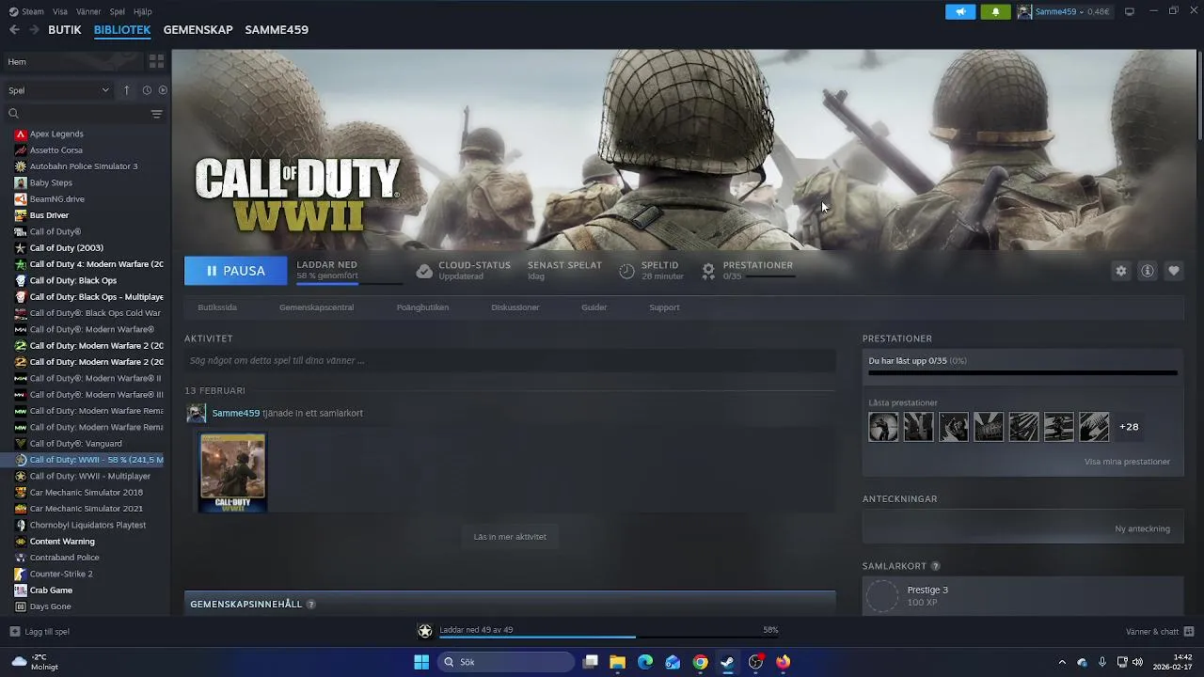
Task: Open the library collections grid view icon
Action: click(156, 61)
